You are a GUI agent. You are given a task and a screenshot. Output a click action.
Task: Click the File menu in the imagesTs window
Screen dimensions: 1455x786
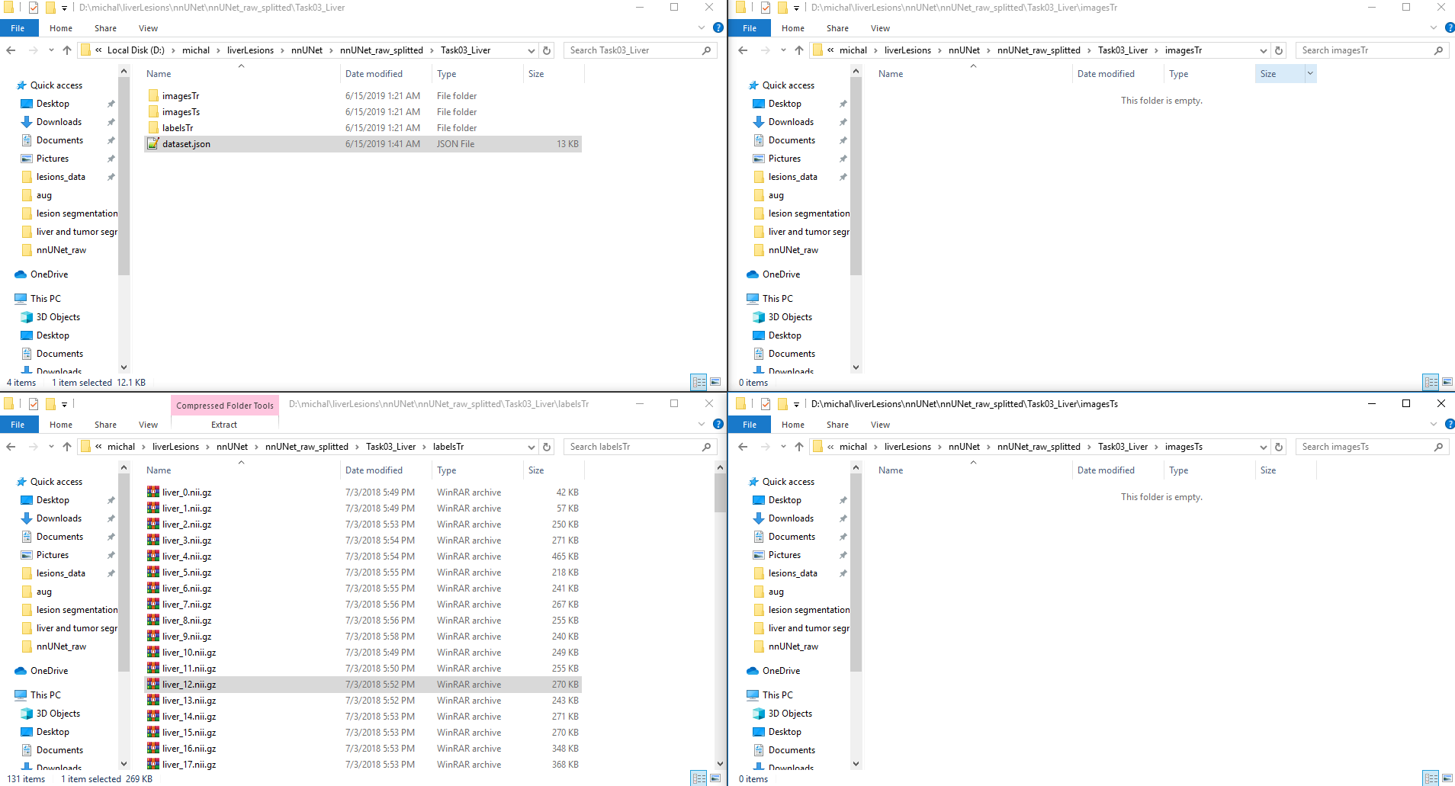click(x=749, y=424)
